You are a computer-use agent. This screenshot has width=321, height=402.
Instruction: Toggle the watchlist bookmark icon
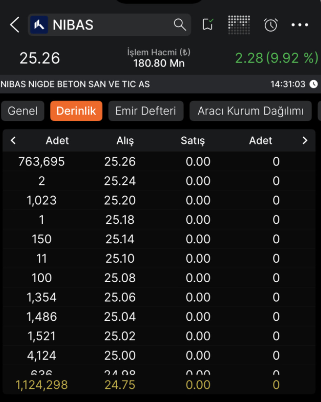[208, 25]
